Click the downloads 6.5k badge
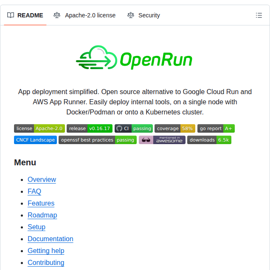 coord(209,140)
